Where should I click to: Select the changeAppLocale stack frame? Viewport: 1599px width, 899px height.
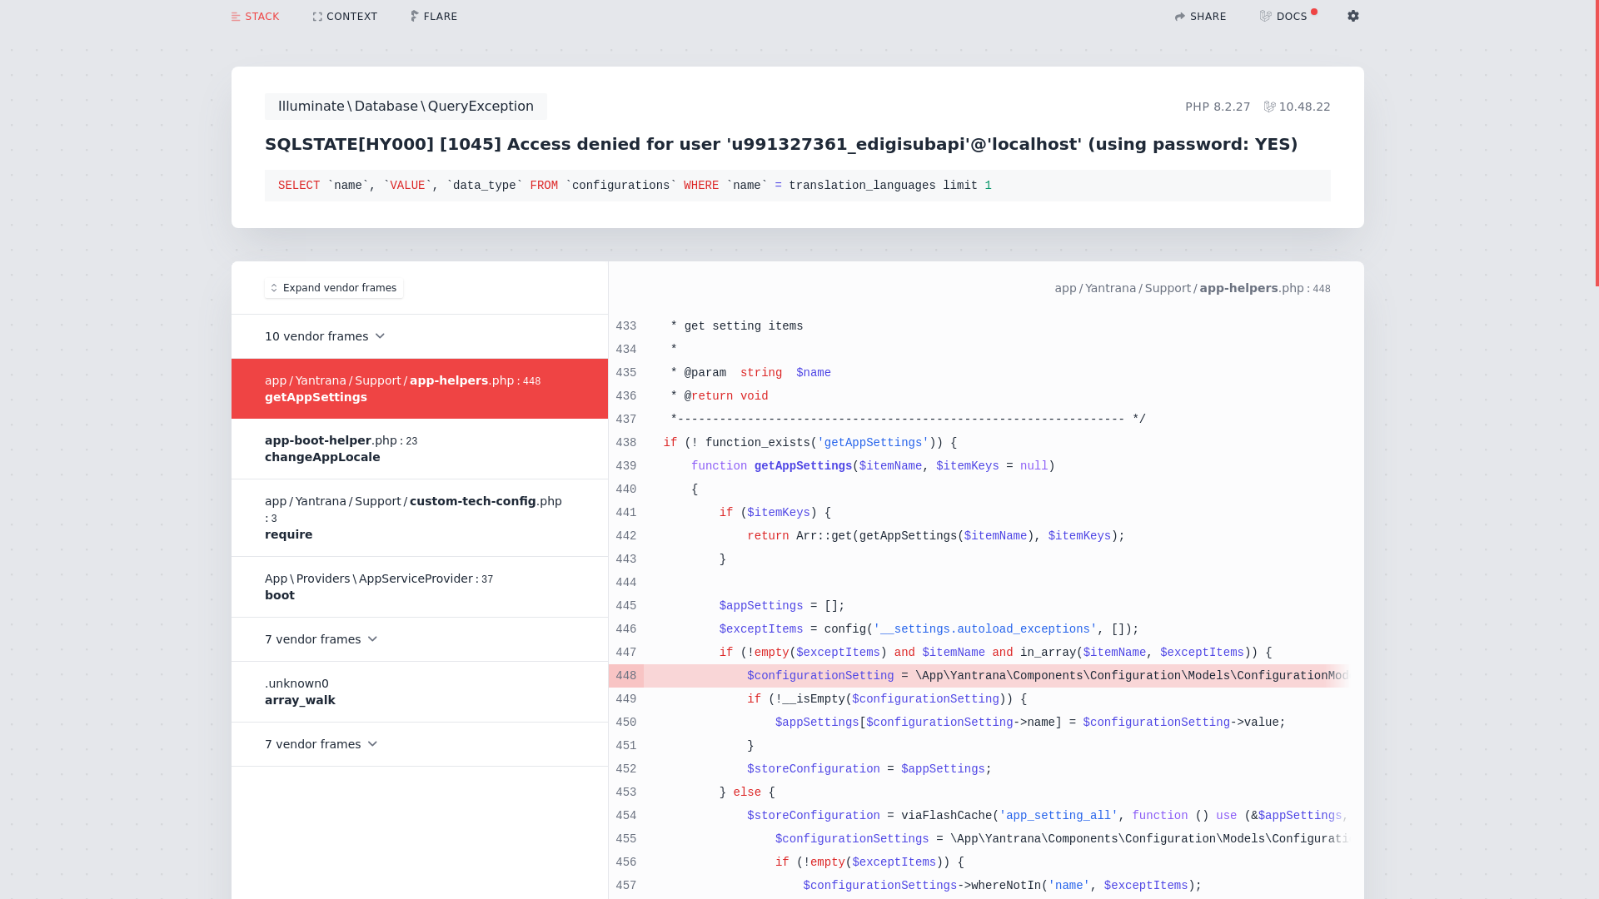tap(420, 449)
